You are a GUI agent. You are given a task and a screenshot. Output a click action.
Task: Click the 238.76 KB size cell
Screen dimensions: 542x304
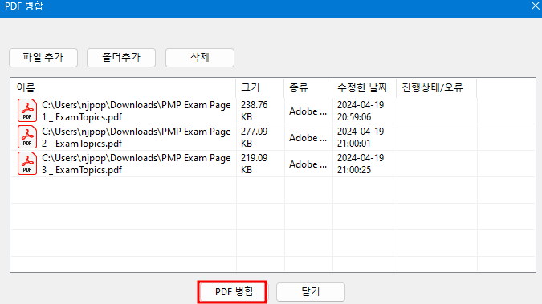(x=254, y=111)
